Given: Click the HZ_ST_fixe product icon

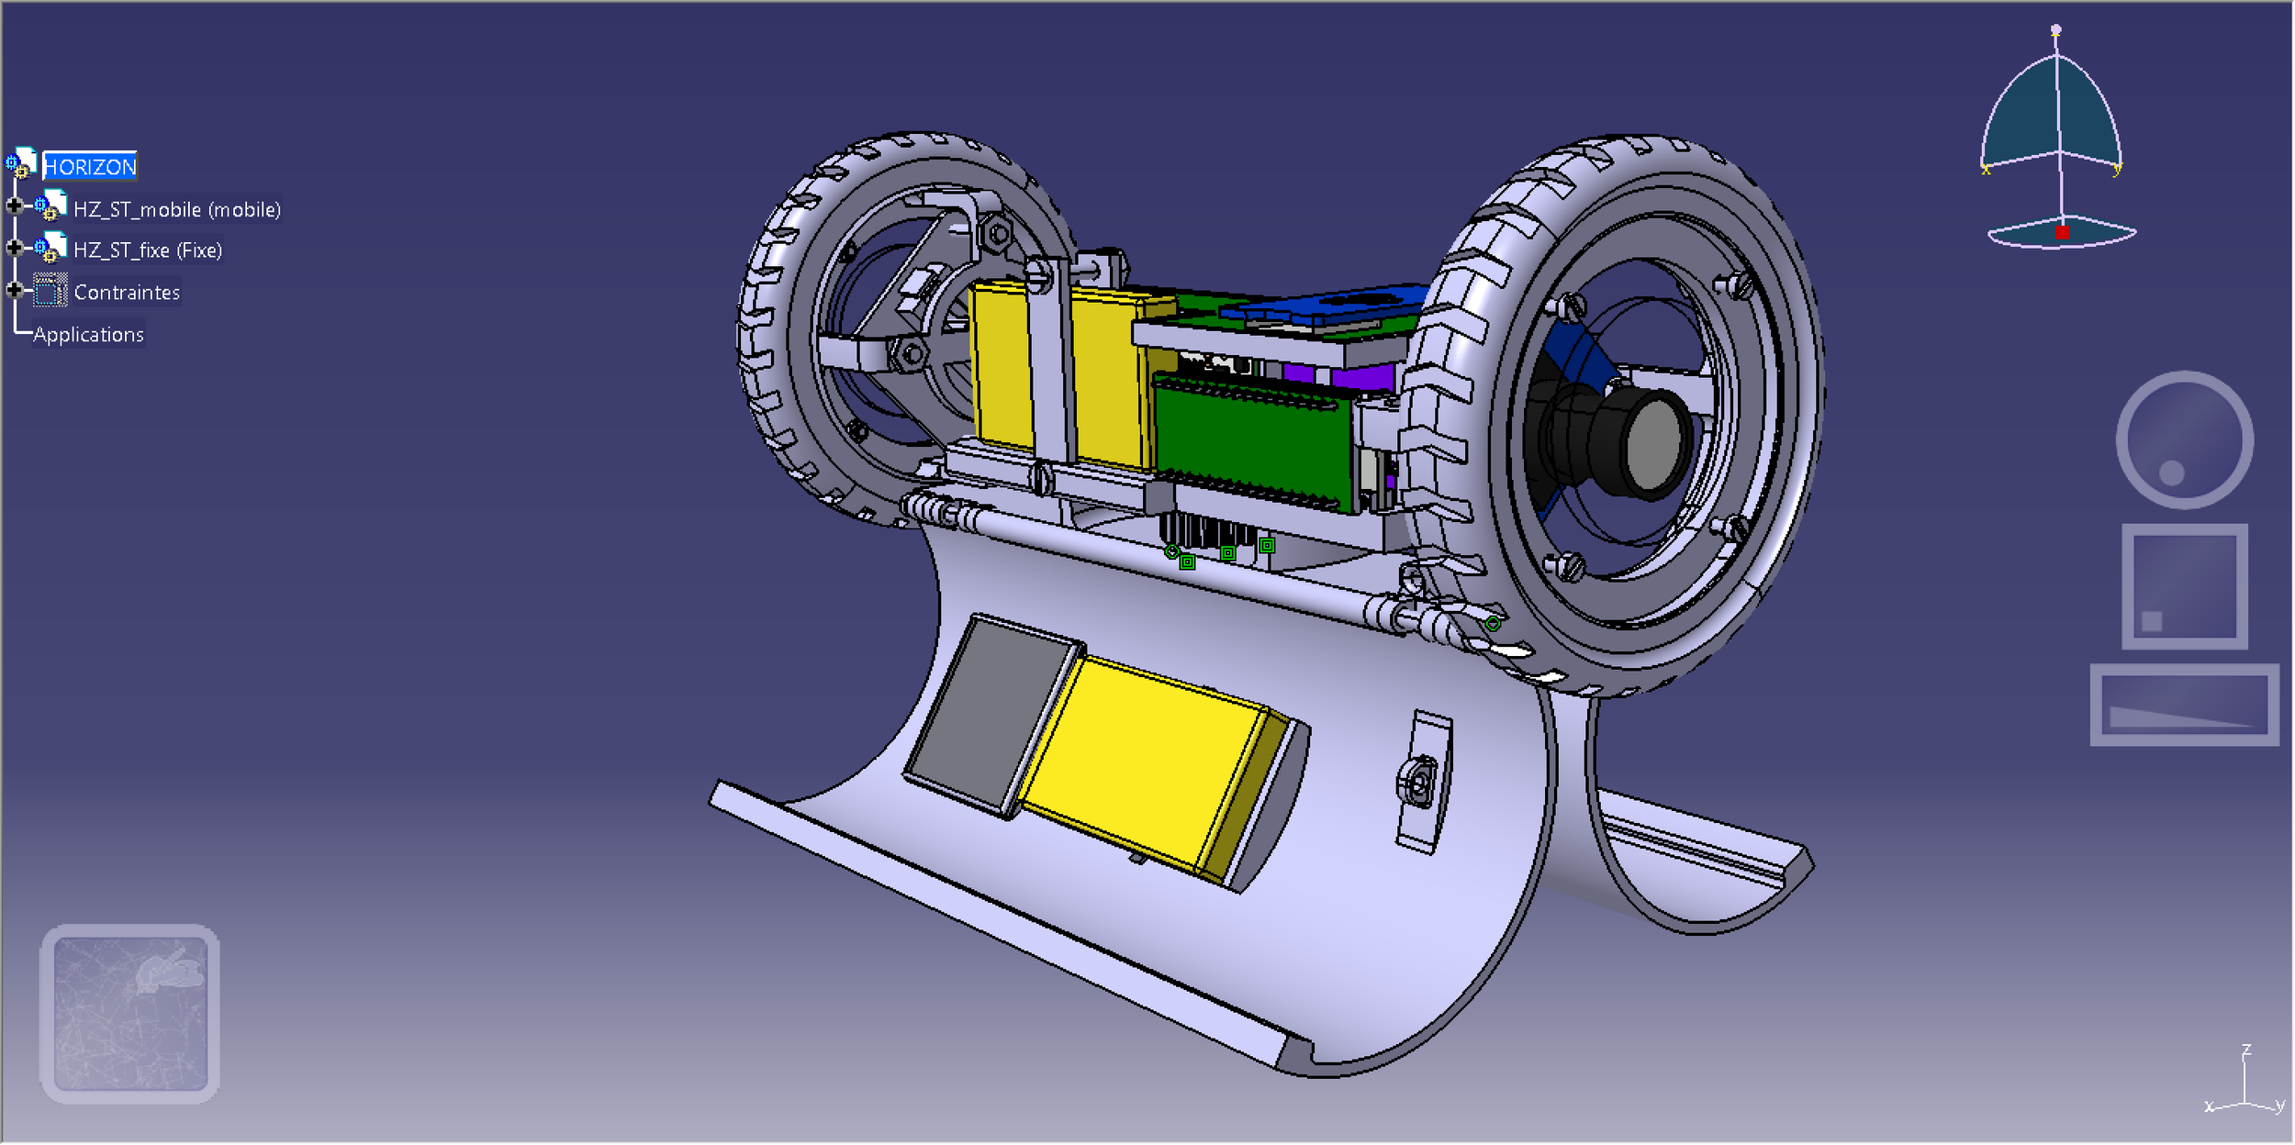Looking at the screenshot, I should pos(51,249).
